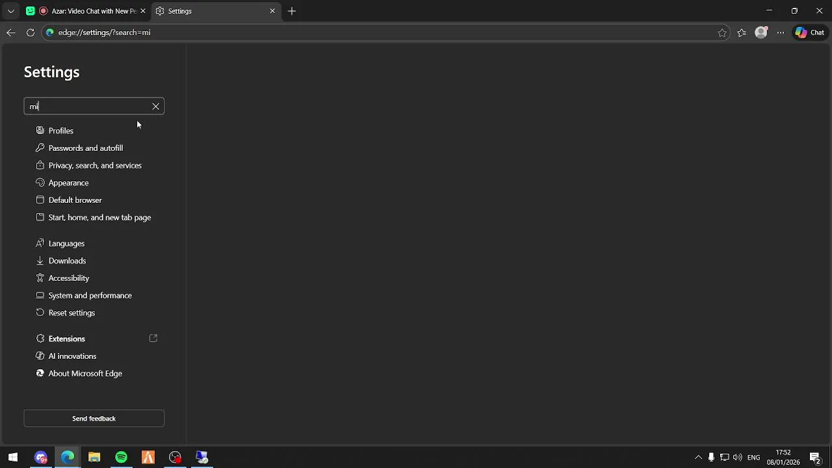
Task: Click the Send feedback button
Action: tap(94, 419)
